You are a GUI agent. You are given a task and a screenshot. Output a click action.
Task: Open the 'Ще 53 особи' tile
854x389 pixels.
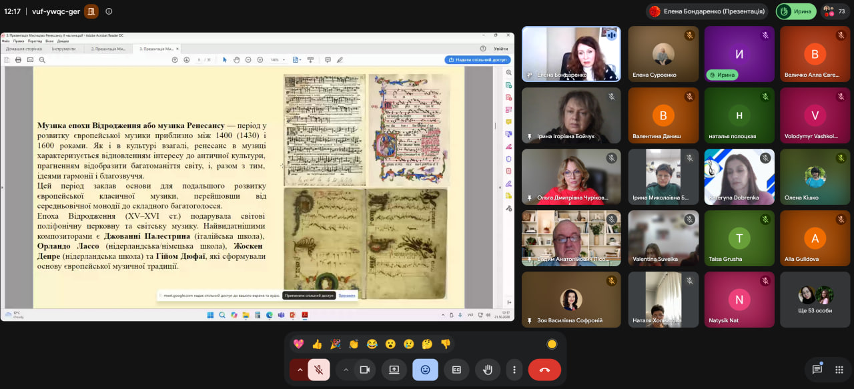click(814, 300)
